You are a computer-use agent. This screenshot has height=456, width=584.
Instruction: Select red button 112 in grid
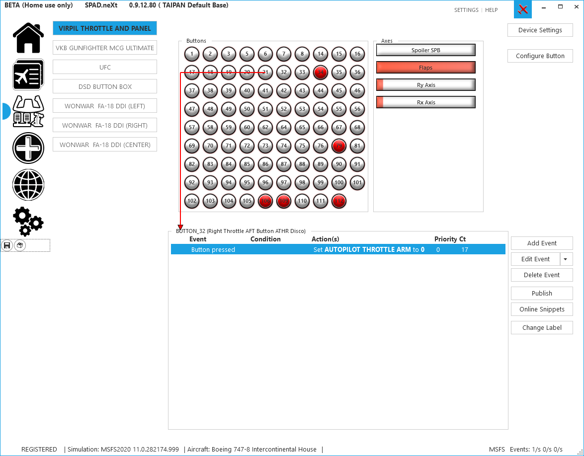point(339,201)
